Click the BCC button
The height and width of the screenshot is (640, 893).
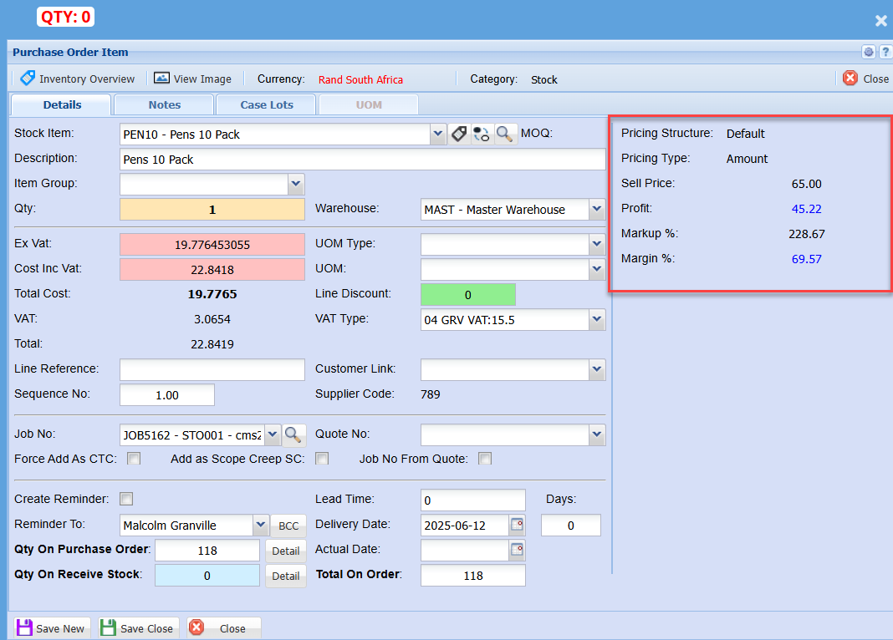pyautogui.click(x=288, y=526)
